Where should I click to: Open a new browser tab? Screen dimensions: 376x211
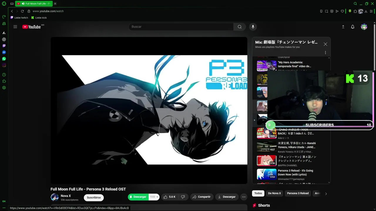(x=55, y=4)
